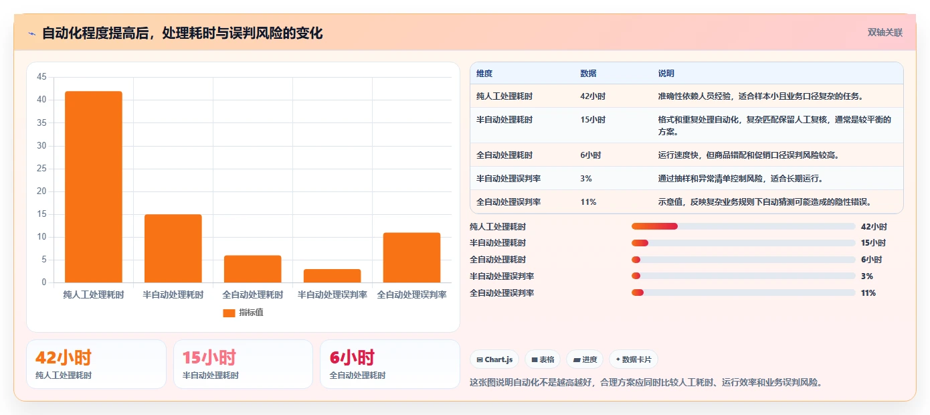
Task: Click the 3% value in table
Action: pos(586,179)
